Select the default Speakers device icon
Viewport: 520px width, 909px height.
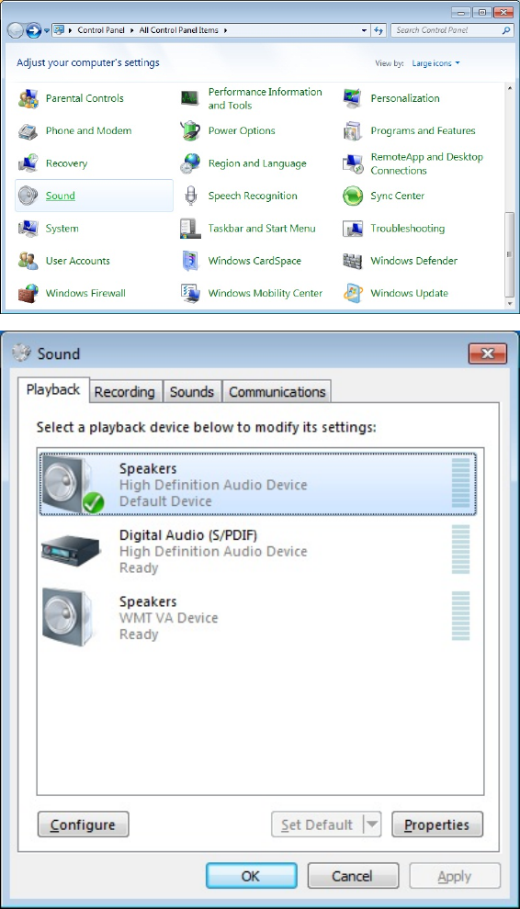coord(73,485)
